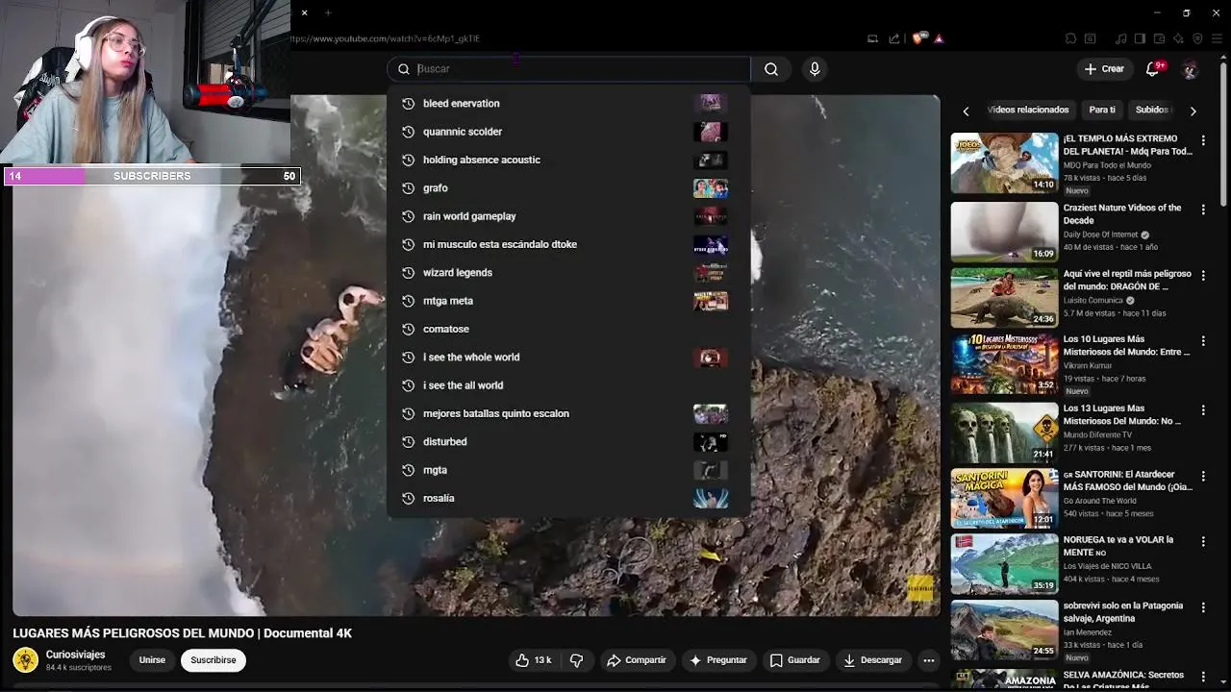The width and height of the screenshot is (1231, 692).
Task: Open the Komodo dragon video thumbnail
Action: [x=1004, y=298]
